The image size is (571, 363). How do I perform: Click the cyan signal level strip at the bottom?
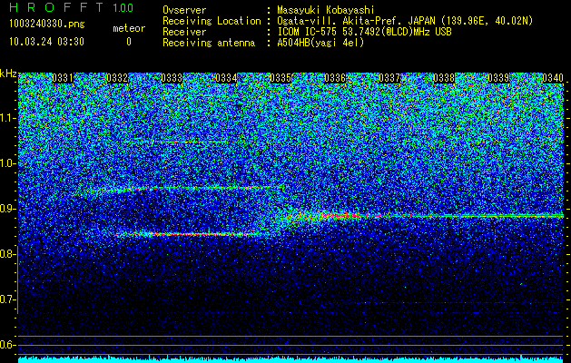tap(291, 359)
